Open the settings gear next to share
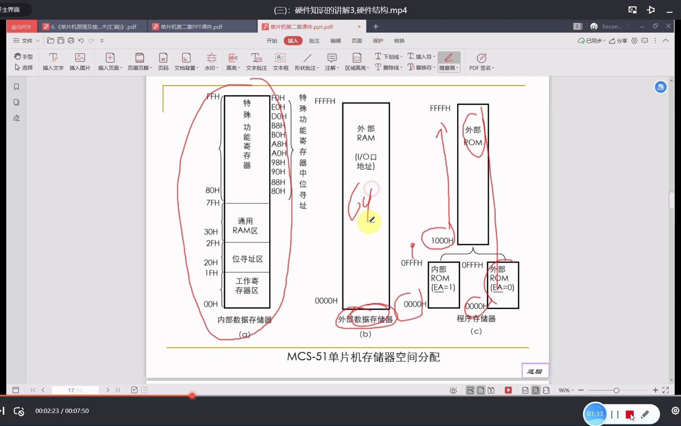The image size is (681, 426). coord(634,41)
